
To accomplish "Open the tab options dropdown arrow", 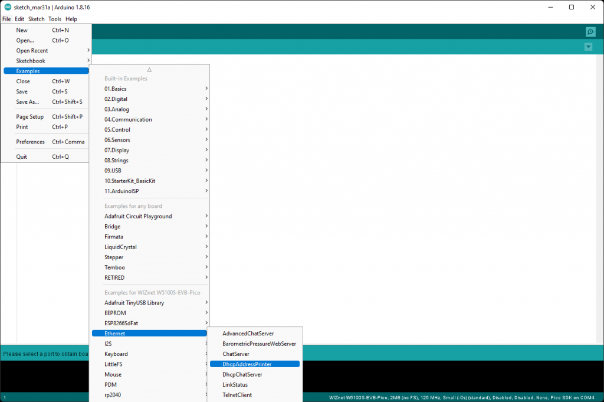I will pyautogui.click(x=588, y=47).
